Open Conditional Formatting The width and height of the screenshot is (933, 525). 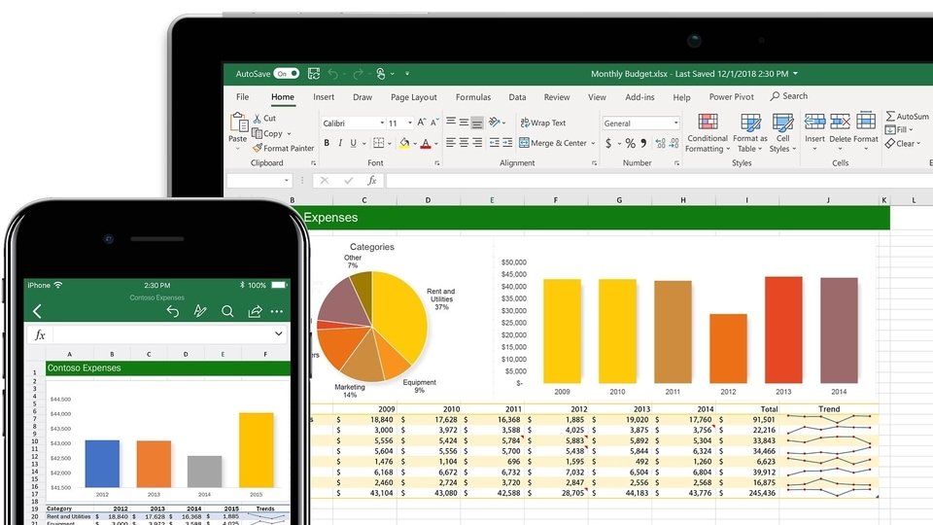[x=708, y=133]
